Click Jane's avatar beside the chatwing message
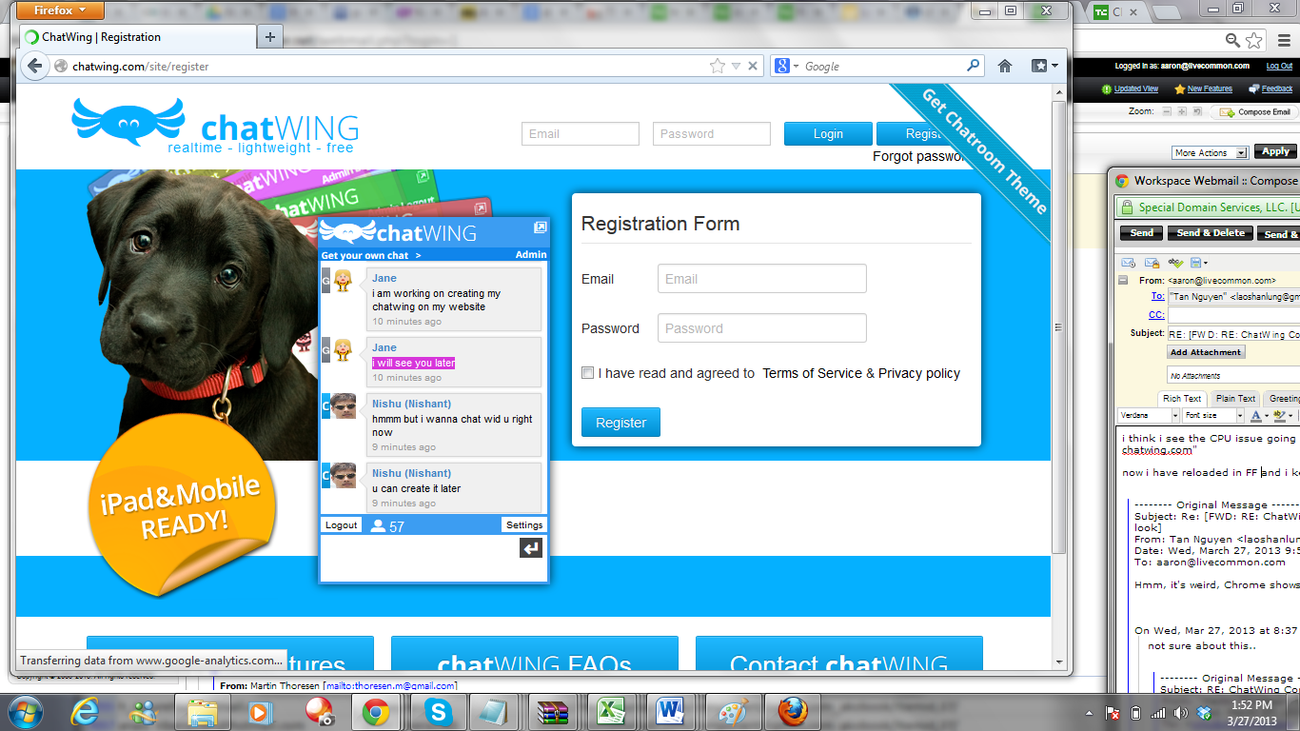 pos(344,280)
